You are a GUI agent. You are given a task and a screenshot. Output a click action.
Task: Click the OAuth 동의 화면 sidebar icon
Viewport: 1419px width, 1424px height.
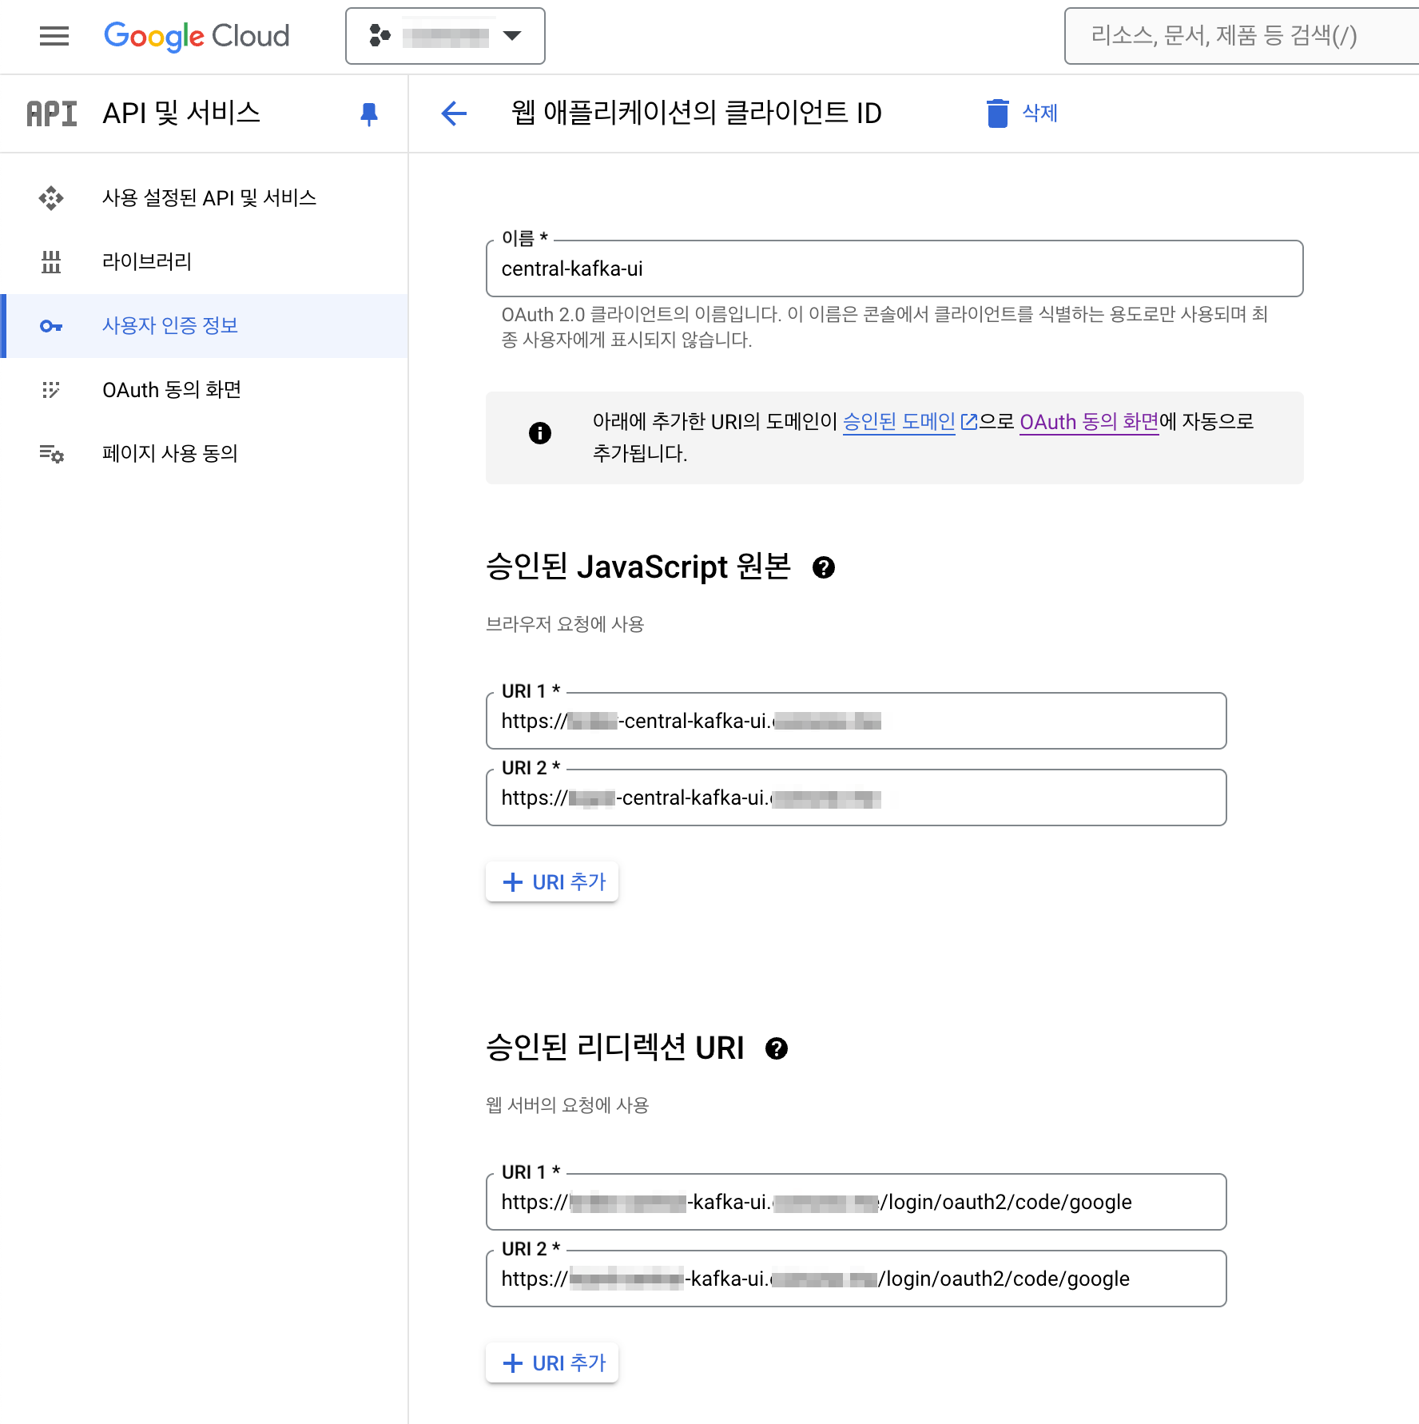pos(51,390)
